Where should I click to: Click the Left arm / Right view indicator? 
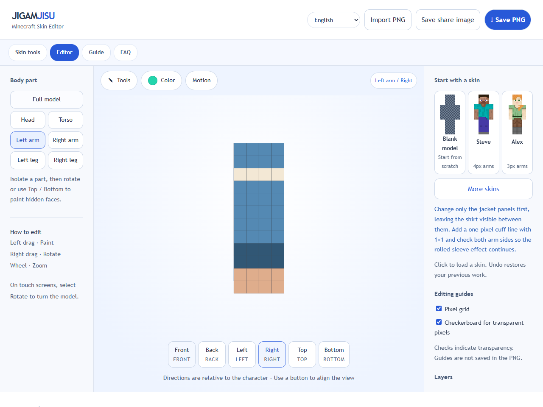[394, 81]
